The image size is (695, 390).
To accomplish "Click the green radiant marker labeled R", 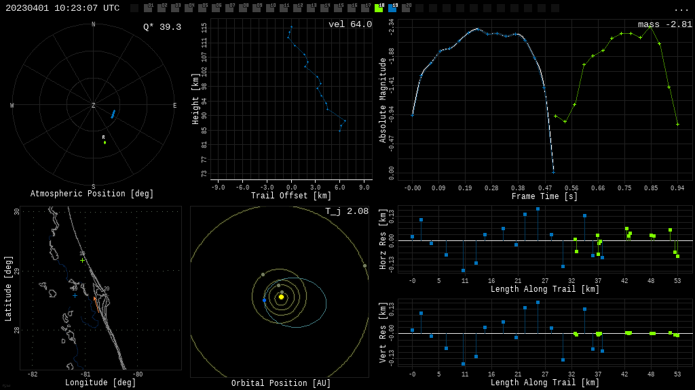I will pos(105,142).
